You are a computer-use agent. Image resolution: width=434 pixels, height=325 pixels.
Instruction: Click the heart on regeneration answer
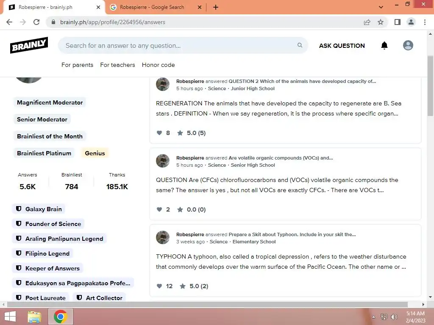click(x=159, y=133)
